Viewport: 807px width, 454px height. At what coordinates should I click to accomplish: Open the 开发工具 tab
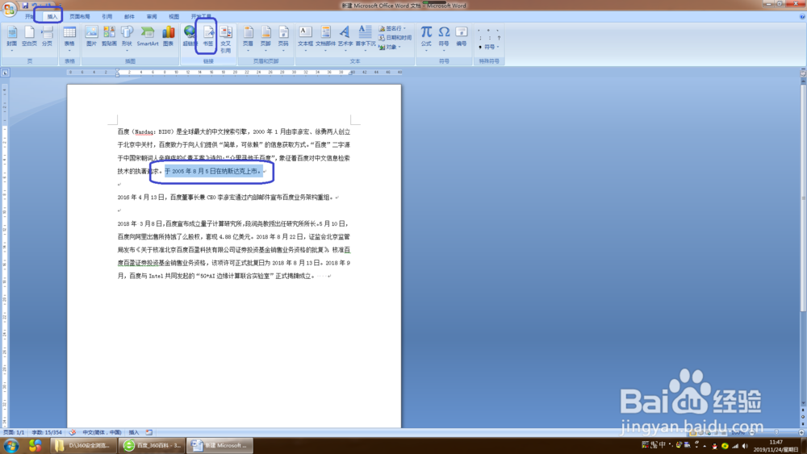[201, 16]
